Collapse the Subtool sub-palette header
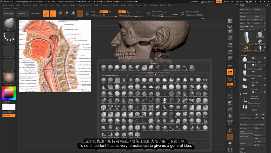This screenshot has height=153, width=271. [244, 55]
